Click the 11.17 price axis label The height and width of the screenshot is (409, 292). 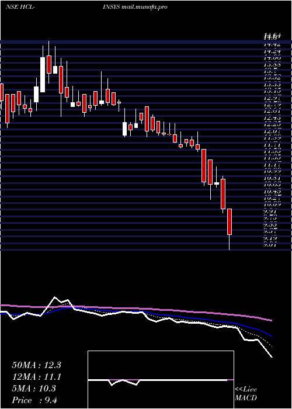272,165
